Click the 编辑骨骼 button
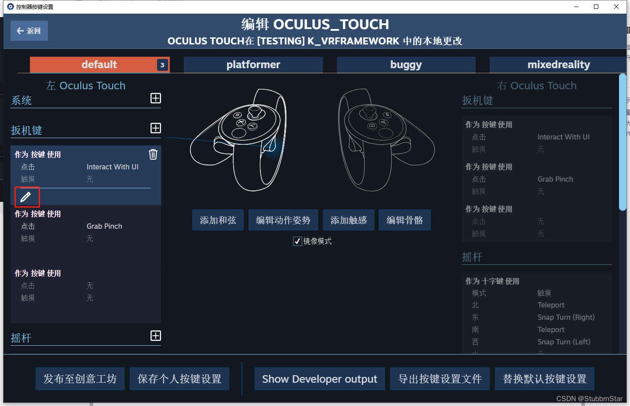This screenshot has height=406, width=630. point(405,220)
